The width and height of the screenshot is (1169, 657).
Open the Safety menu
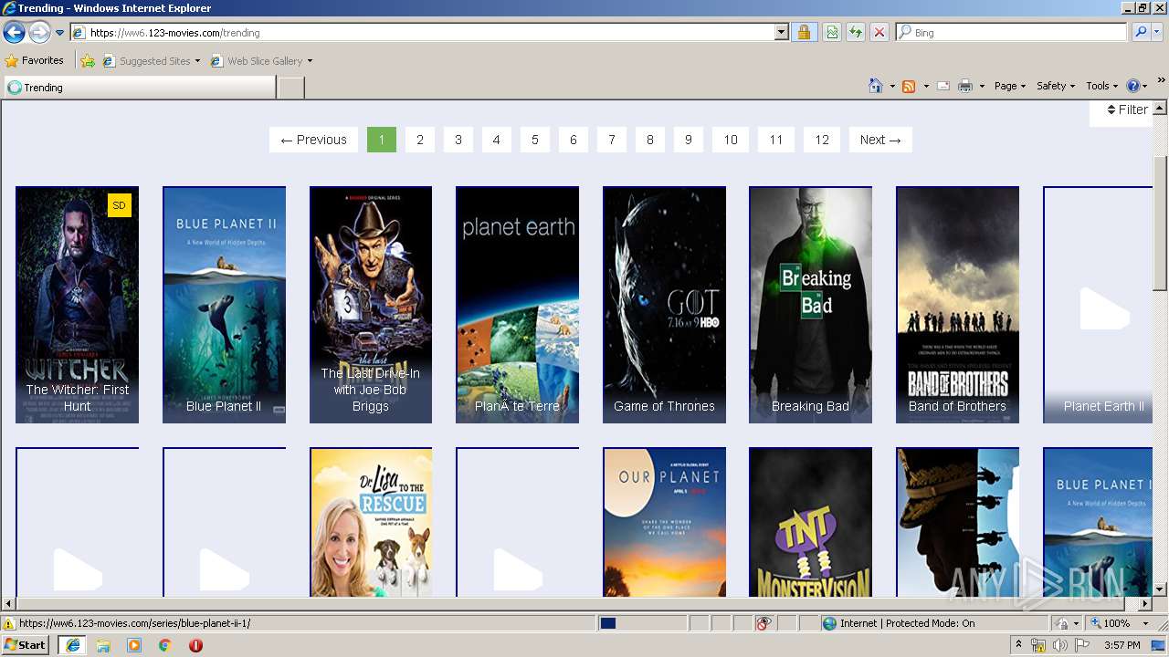point(1056,86)
